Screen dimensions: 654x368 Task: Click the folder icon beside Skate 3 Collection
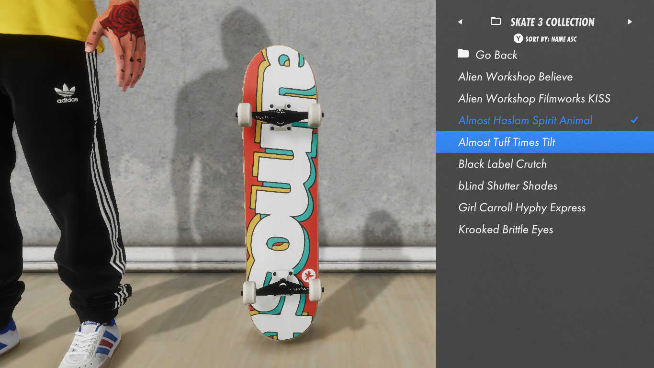tap(496, 22)
